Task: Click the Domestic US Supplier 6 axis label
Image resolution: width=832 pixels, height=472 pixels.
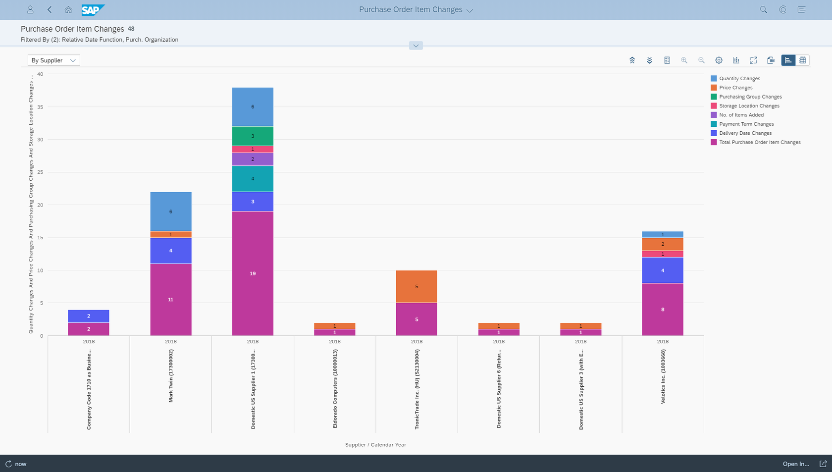Action: (499, 389)
